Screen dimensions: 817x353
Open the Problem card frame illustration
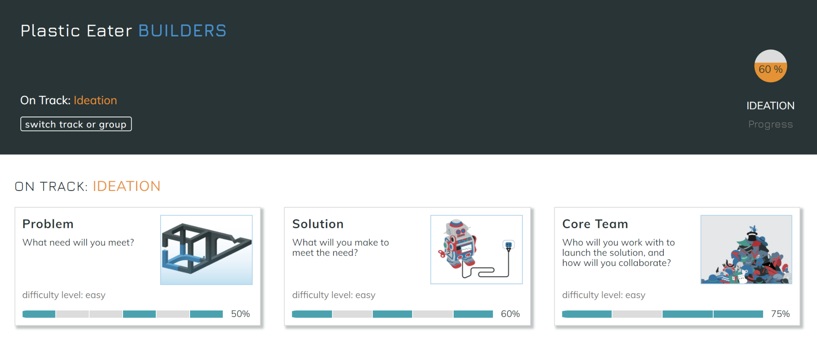point(206,250)
